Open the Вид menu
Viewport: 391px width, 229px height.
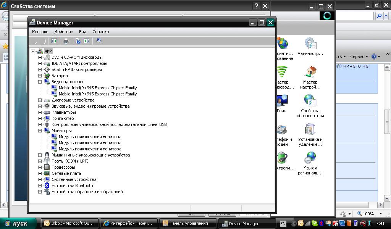tap(82, 32)
